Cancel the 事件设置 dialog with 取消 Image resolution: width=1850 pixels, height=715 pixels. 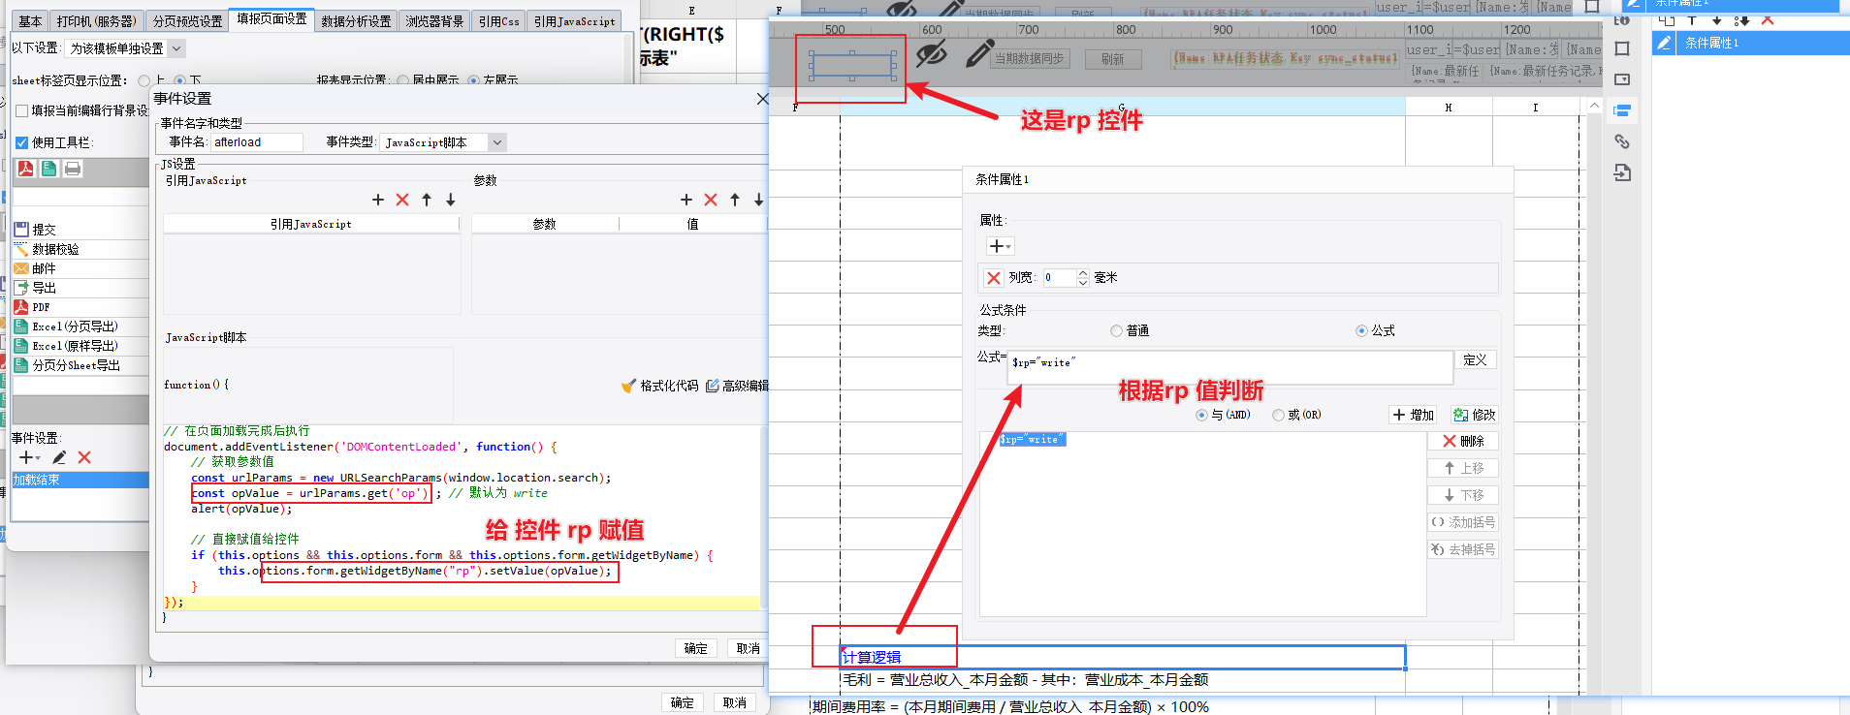(748, 648)
